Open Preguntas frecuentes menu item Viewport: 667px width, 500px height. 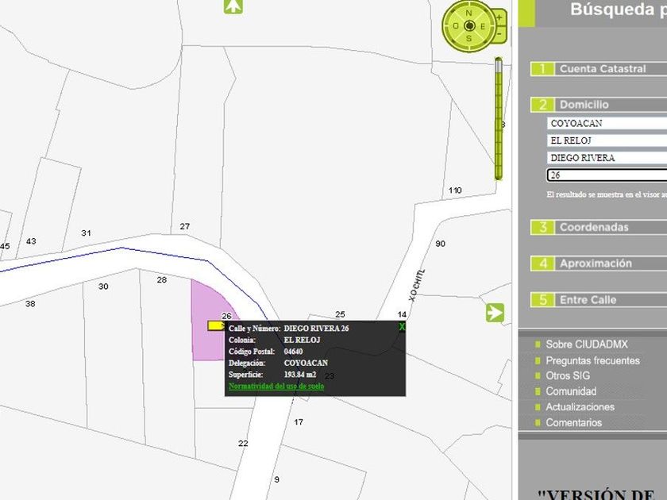592,360
